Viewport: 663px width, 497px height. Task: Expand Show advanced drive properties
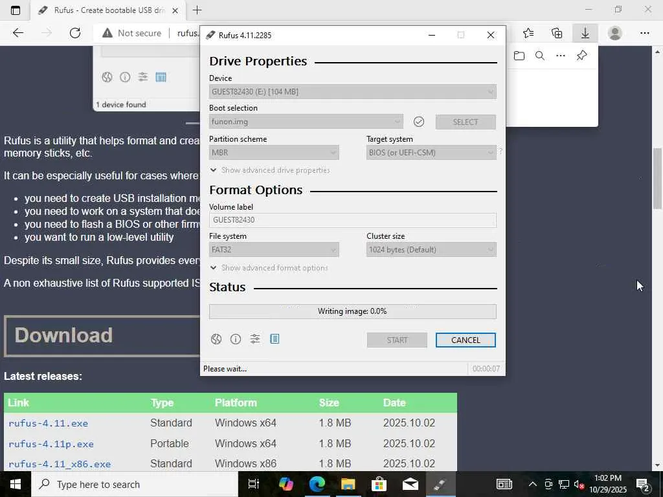270,170
